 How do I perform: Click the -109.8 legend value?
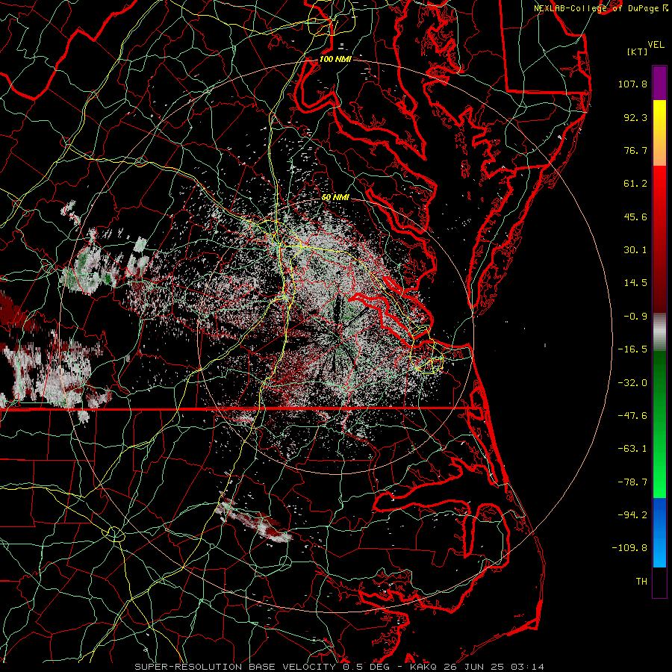(x=630, y=548)
